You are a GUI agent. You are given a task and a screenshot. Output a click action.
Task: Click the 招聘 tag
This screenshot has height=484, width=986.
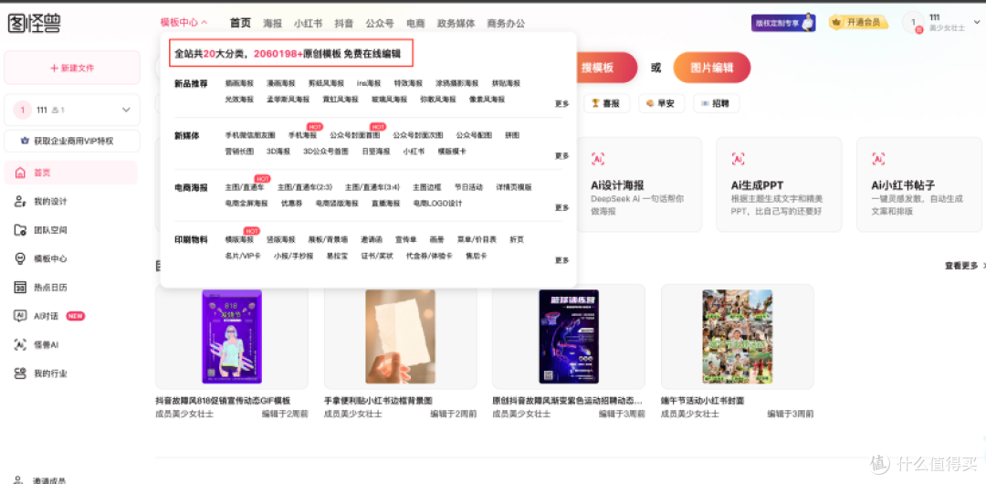717,103
